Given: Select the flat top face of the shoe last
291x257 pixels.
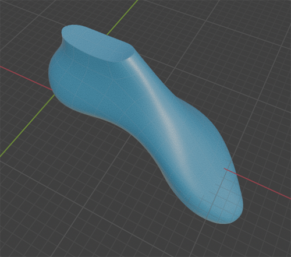Looking at the screenshot, I should click(98, 43).
